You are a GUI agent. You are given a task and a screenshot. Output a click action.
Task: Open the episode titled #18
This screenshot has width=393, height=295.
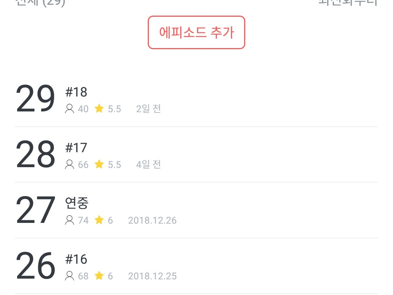click(76, 92)
